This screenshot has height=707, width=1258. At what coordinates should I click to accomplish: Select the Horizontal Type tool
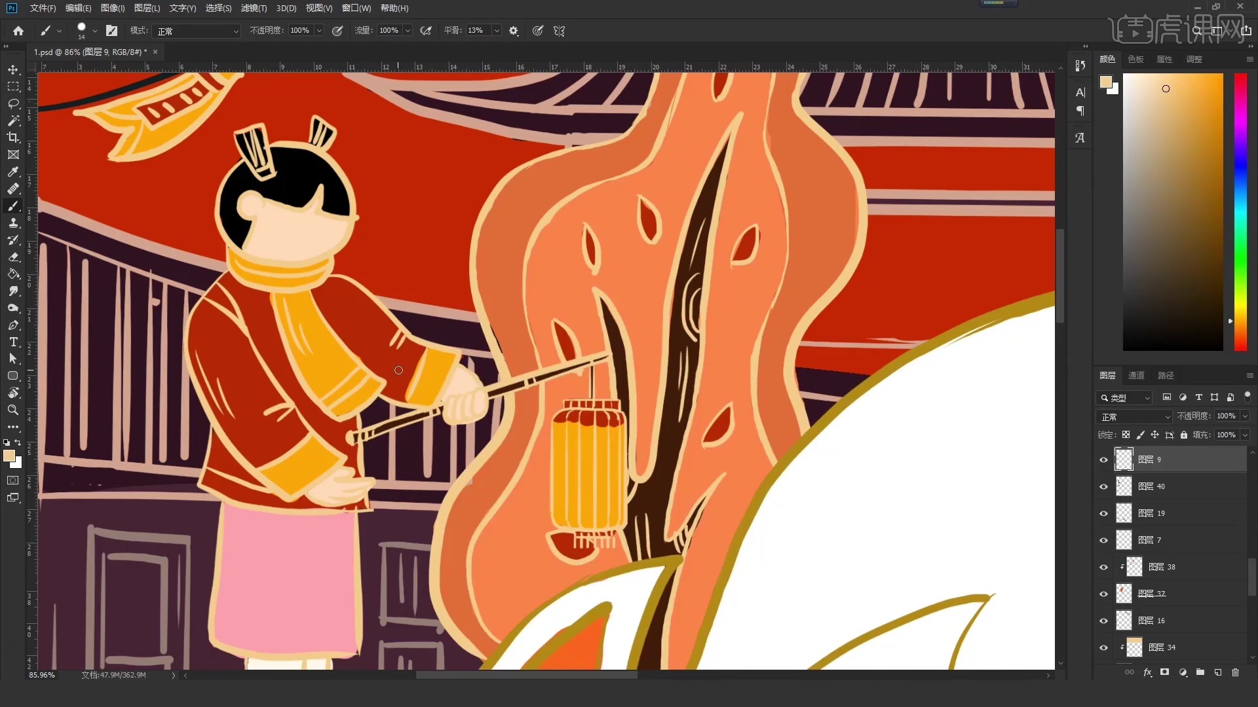pyautogui.click(x=13, y=342)
